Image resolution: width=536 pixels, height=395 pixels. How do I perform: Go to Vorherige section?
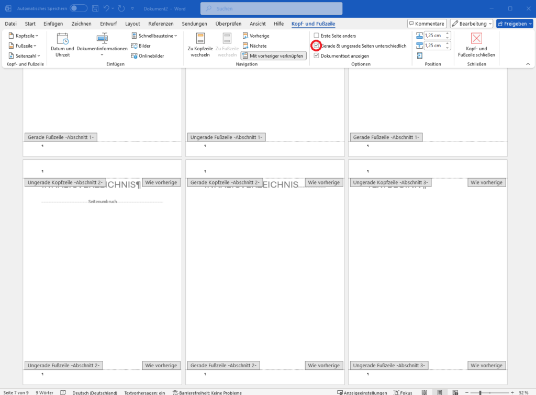tap(256, 36)
